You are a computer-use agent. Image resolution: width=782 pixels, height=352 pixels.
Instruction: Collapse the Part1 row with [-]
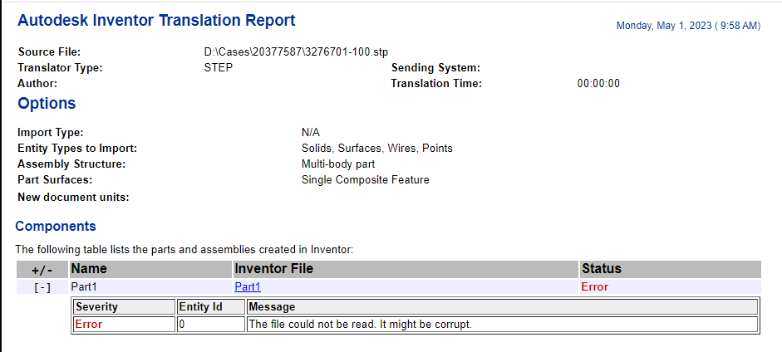pos(42,287)
